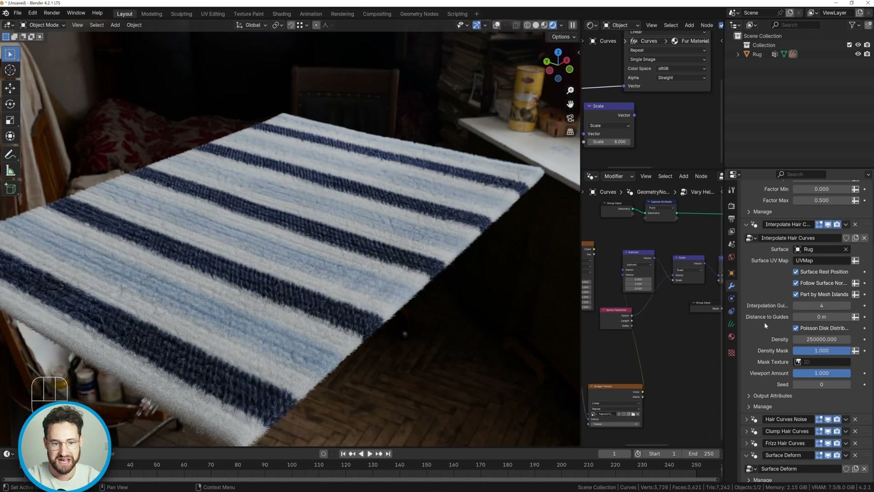The height and width of the screenshot is (492, 874).
Task: Open the World properties tab icon
Action: 732,257
